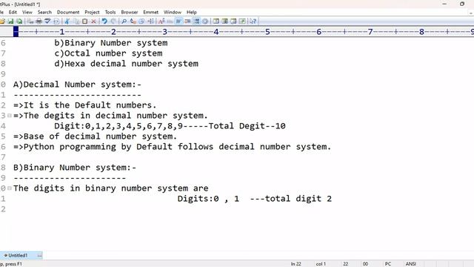
Task: Click the 'PC' status bar entry
Action: coord(388,264)
